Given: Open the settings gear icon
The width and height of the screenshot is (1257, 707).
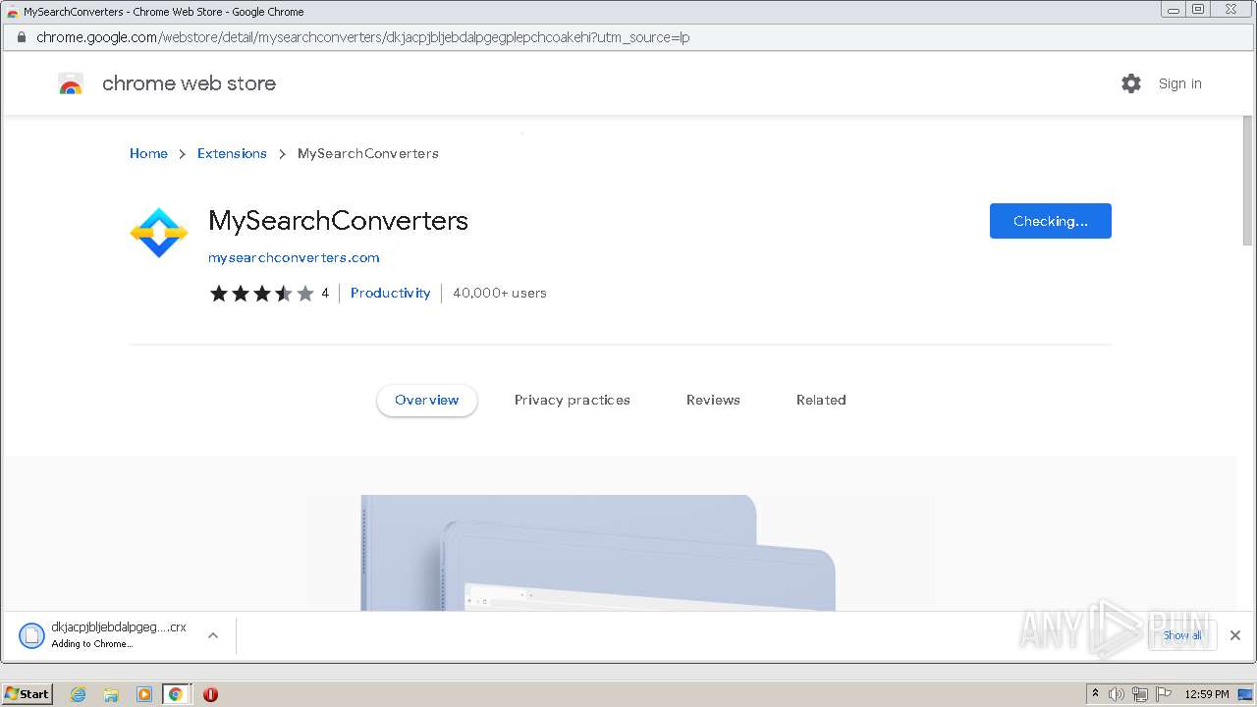Looking at the screenshot, I should 1131,83.
